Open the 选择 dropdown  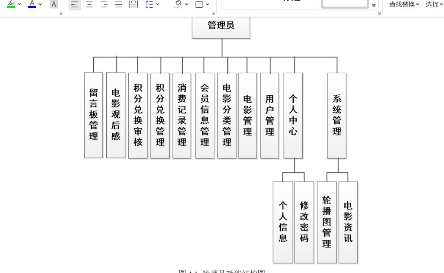pyautogui.click(x=434, y=4)
